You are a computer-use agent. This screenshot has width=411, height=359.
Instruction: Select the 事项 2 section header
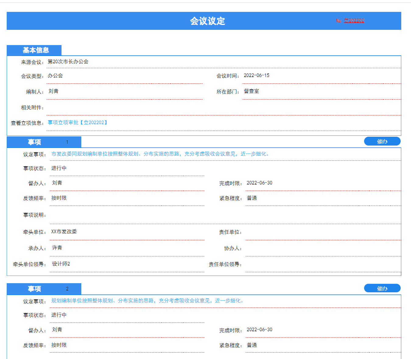pyautogui.click(x=44, y=289)
